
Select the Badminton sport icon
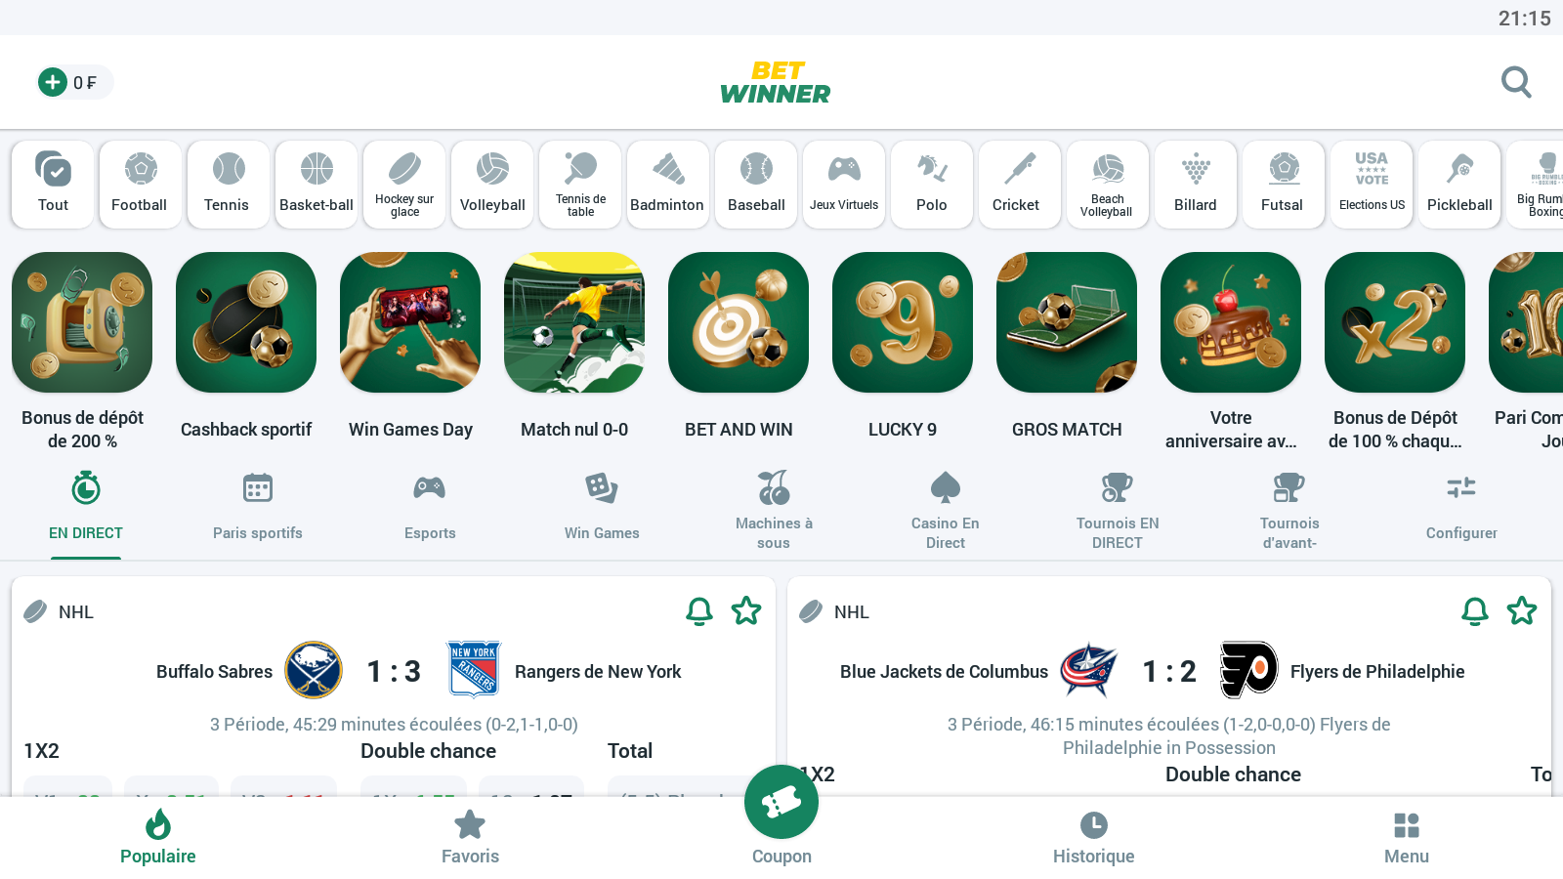tap(668, 185)
